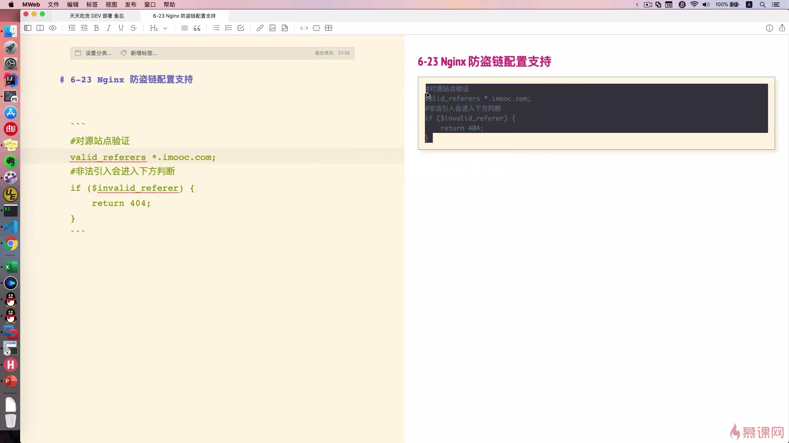
Task: Insert ordered numbered list
Action: click(228, 28)
